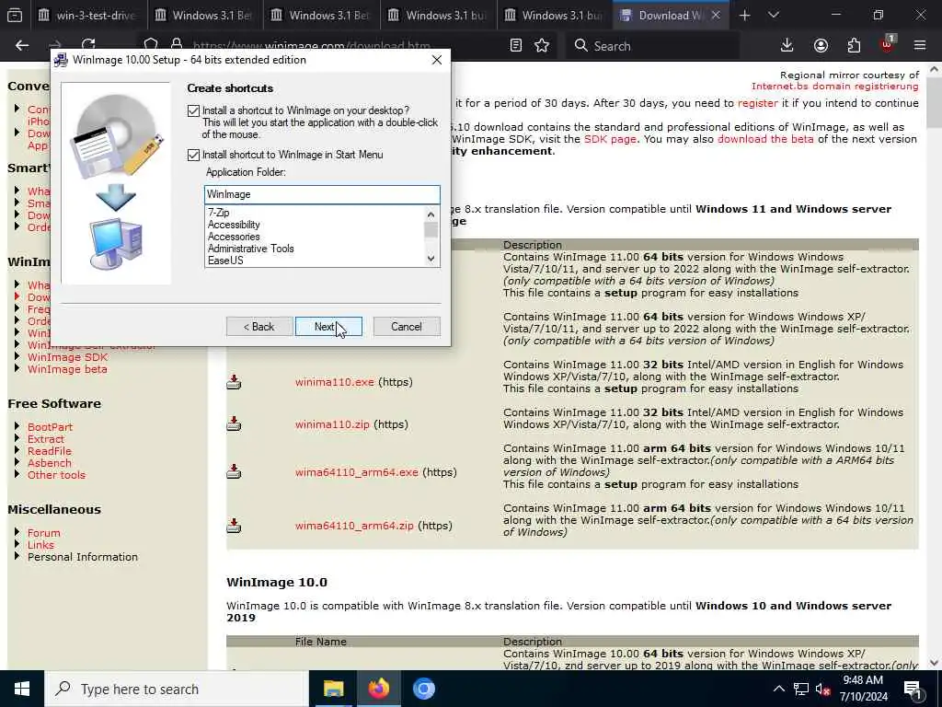942x707 pixels.
Task: Select Administrative Tools in the folder list
Action: coord(250,249)
